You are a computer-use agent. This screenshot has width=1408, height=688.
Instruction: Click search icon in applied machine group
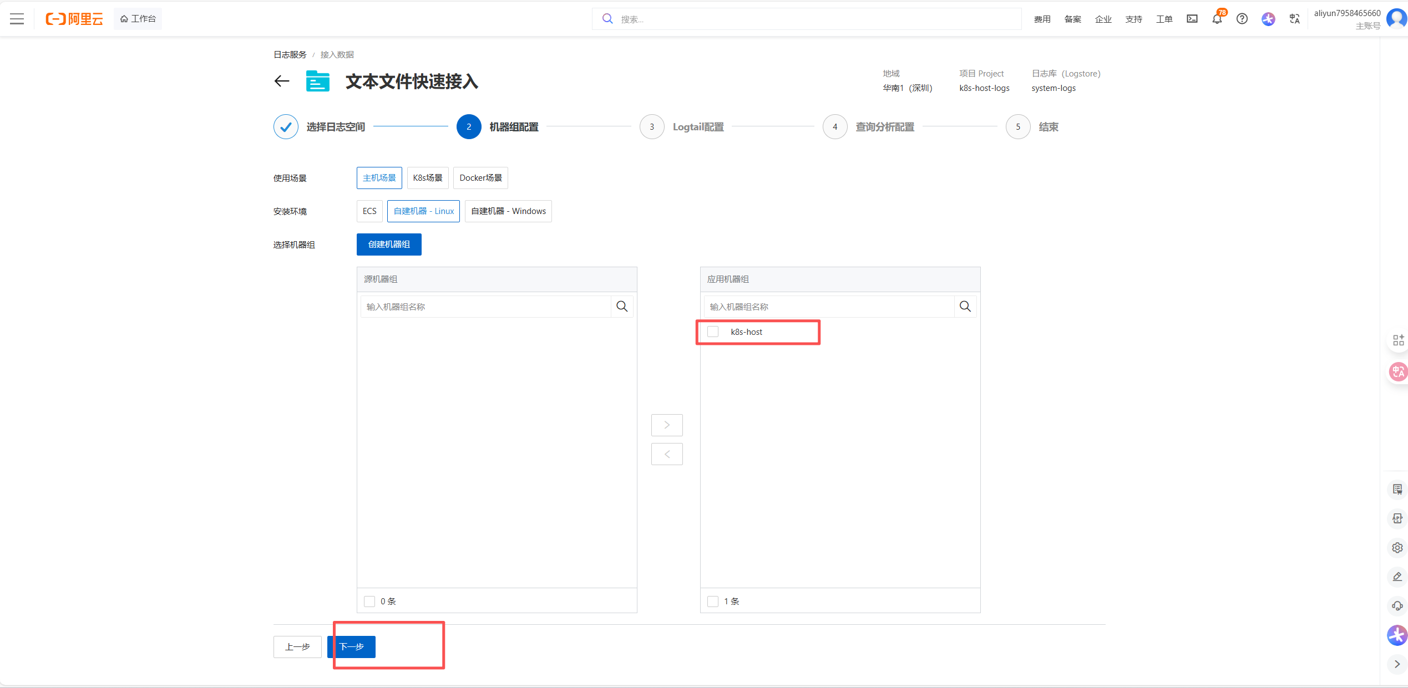coord(965,307)
